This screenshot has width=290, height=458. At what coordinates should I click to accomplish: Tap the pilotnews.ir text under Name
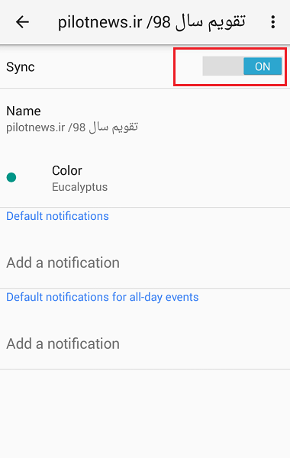point(35,127)
